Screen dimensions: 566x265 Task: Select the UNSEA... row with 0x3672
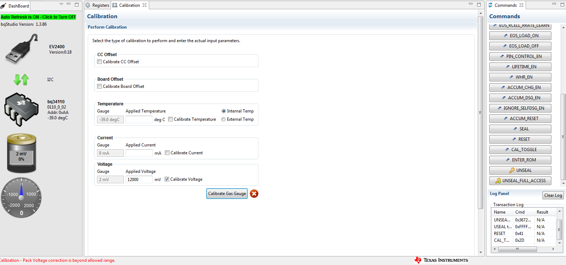pyautogui.click(x=524, y=220)
